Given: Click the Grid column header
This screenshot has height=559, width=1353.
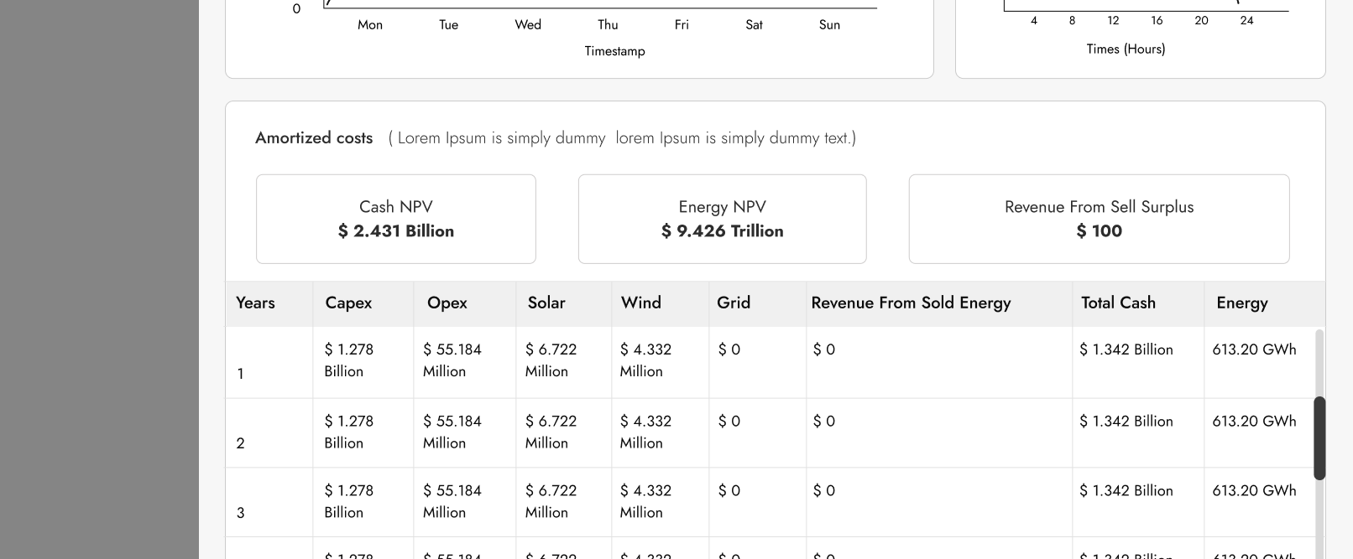Looking at the screenshot, I should [734, 303].
